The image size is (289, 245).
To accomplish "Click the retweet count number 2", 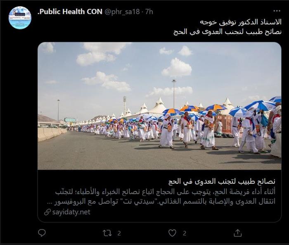I will [119, 233].
